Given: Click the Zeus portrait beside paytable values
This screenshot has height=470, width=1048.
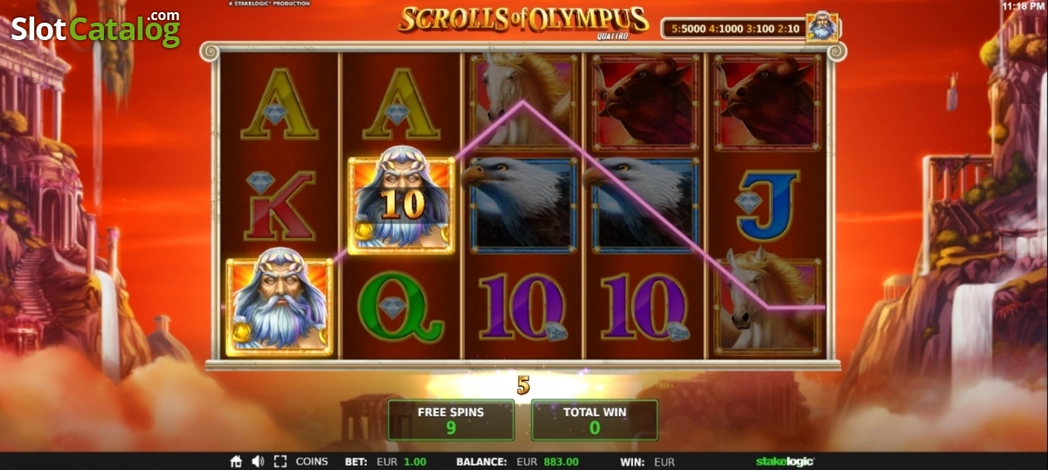Looking at the screenshot, I should [822, 27].
